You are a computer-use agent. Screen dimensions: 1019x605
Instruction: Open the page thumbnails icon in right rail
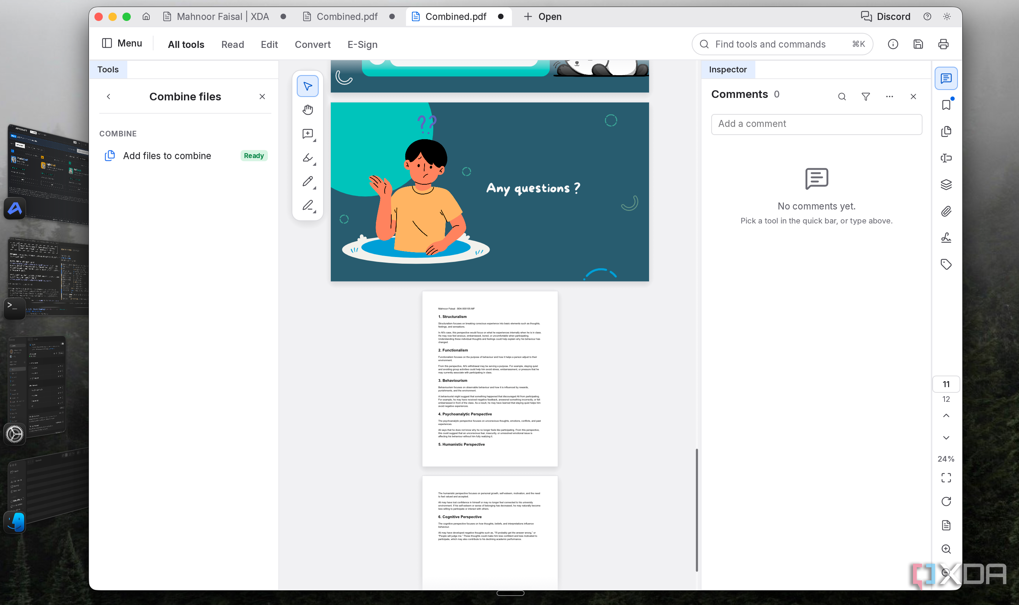click(946, 131)
